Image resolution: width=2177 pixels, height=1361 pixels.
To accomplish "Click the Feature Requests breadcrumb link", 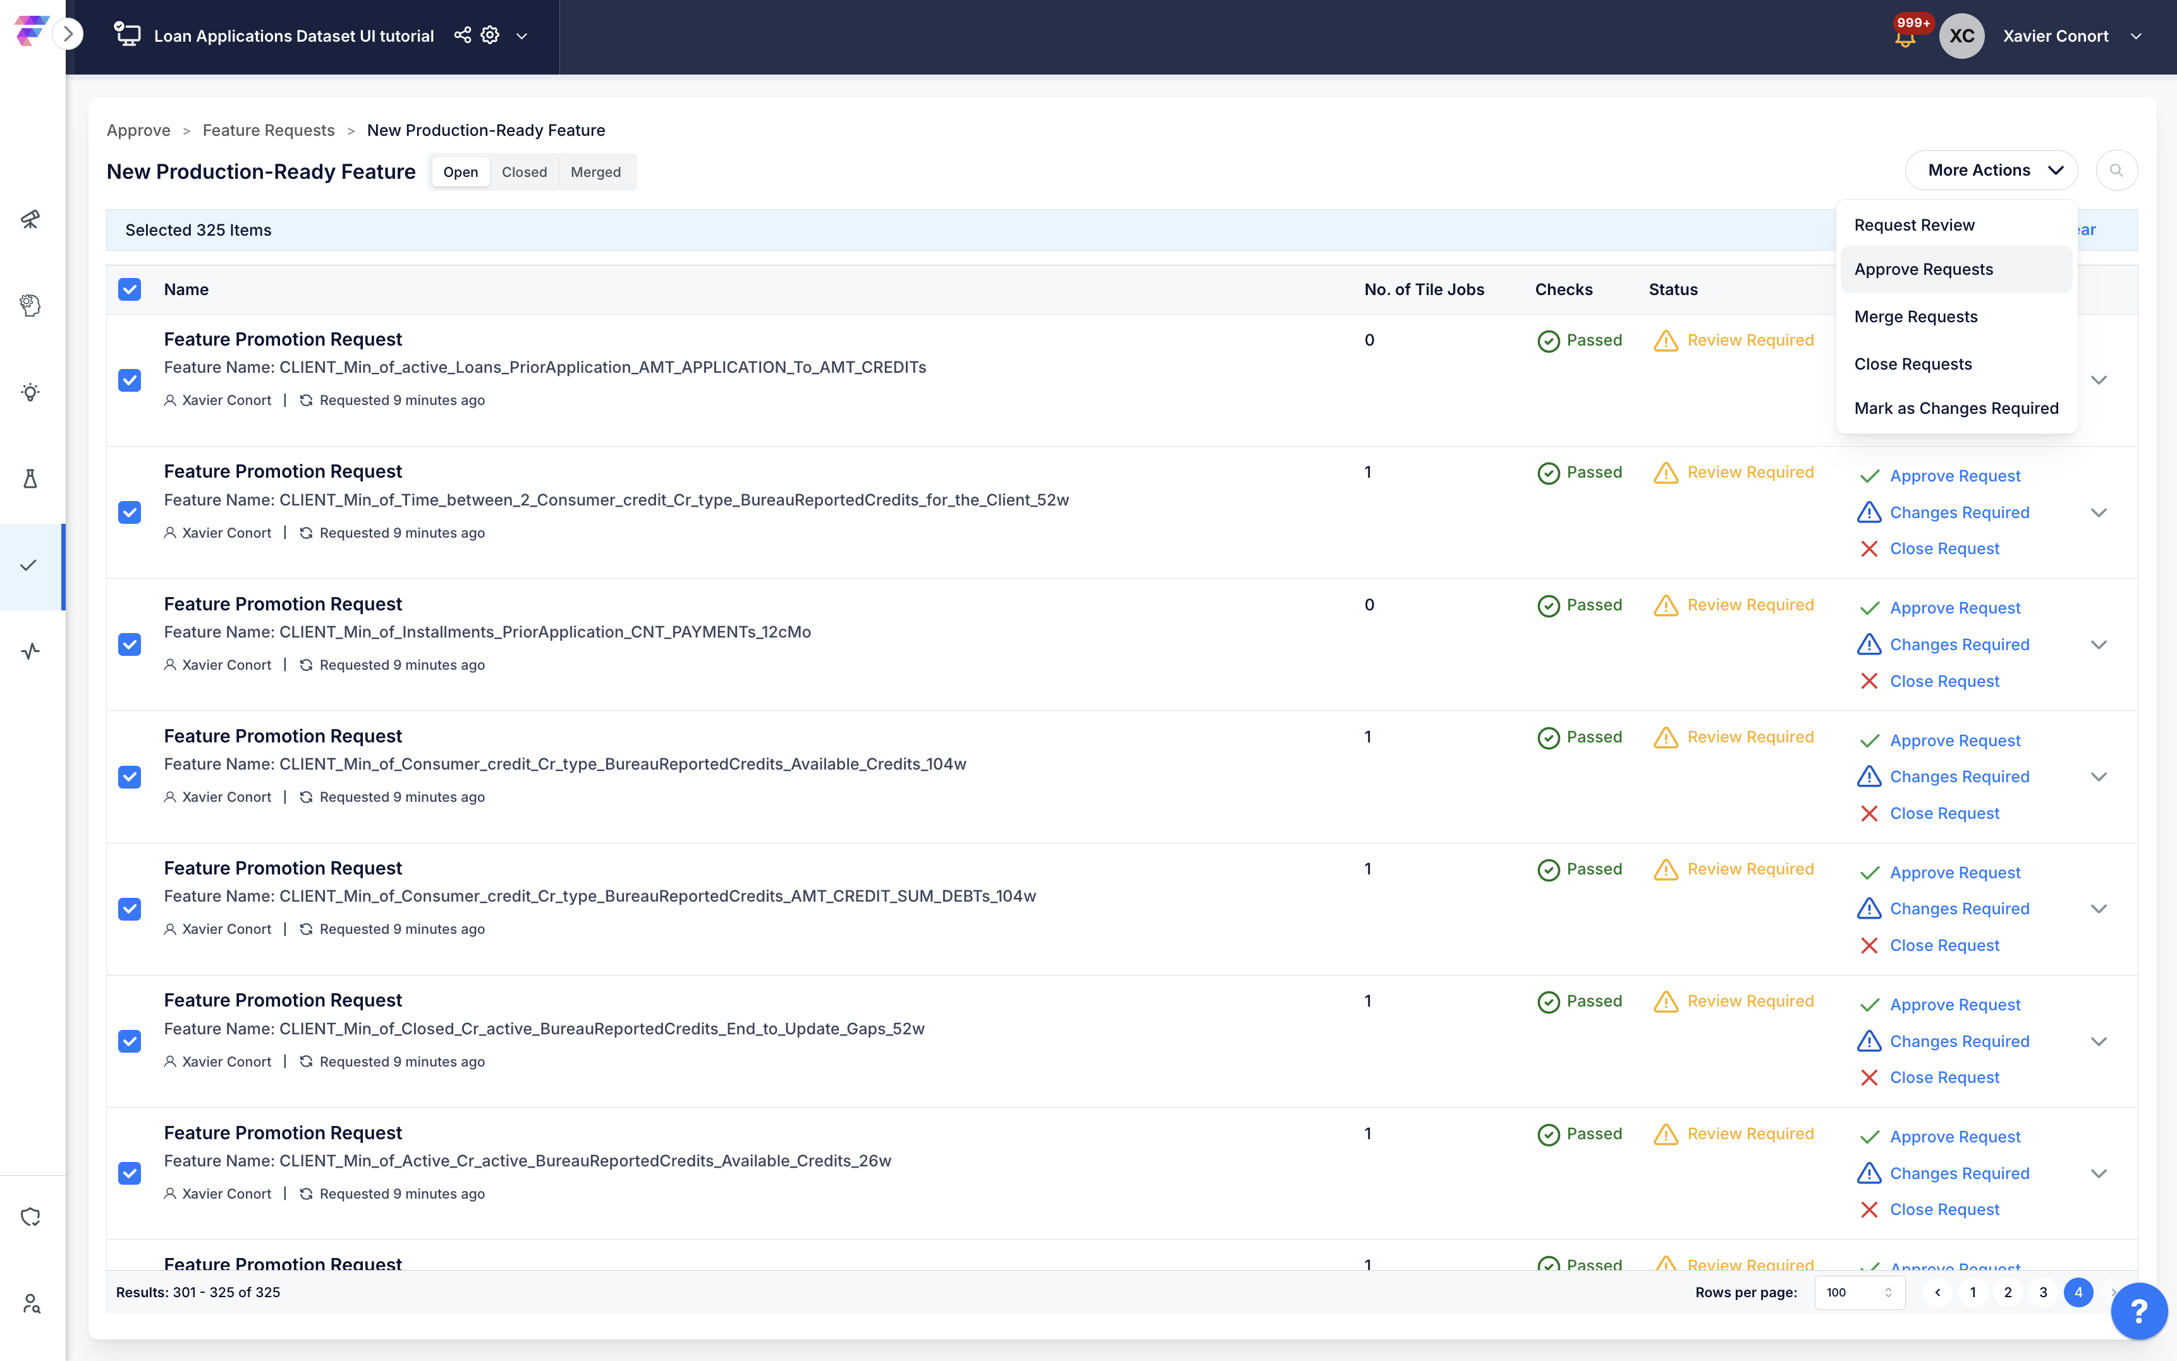I will [268, 131].
